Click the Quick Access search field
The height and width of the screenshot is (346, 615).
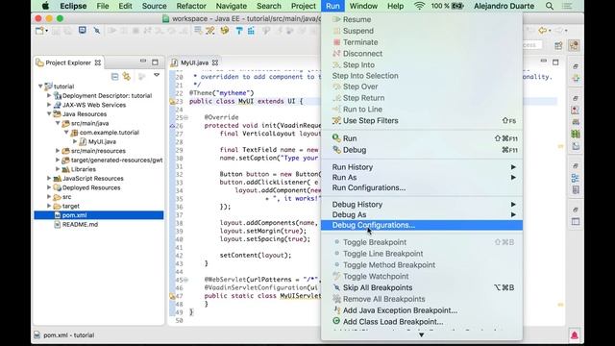coord(532,45)
